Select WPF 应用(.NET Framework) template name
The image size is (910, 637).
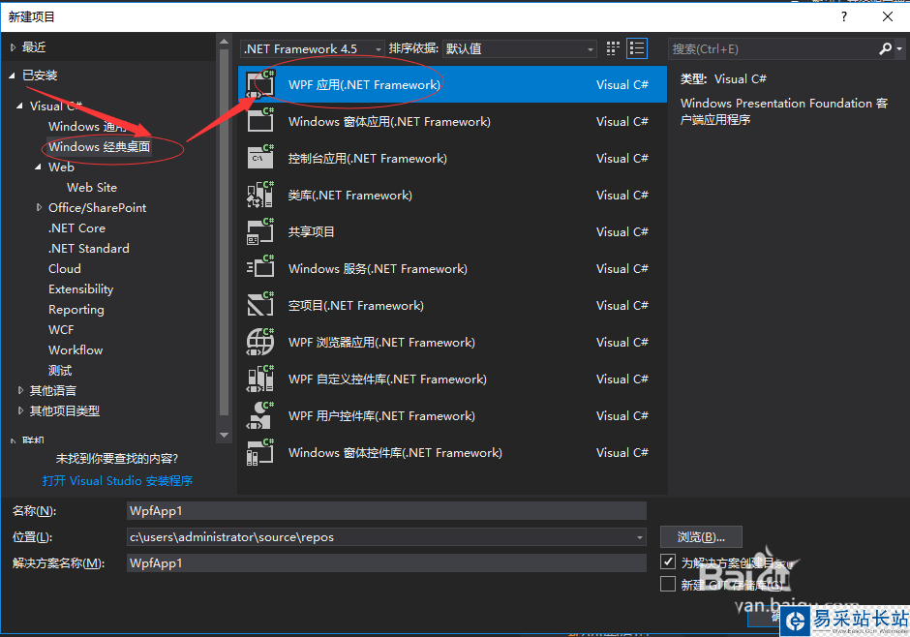(364, 84)
